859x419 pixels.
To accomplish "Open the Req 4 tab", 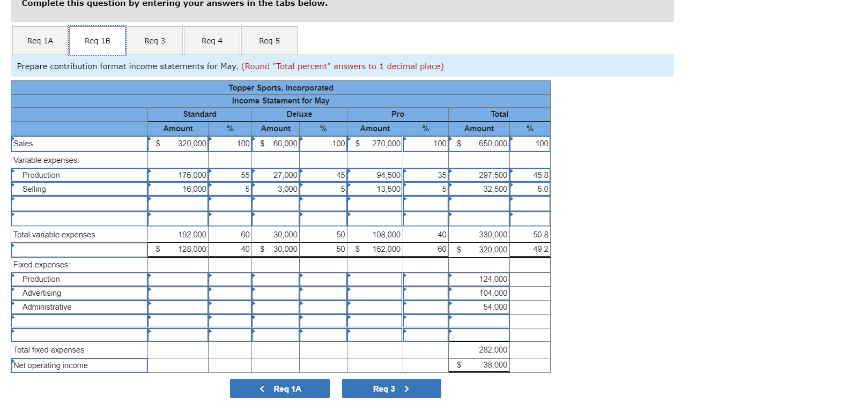I will coord(212,41).
